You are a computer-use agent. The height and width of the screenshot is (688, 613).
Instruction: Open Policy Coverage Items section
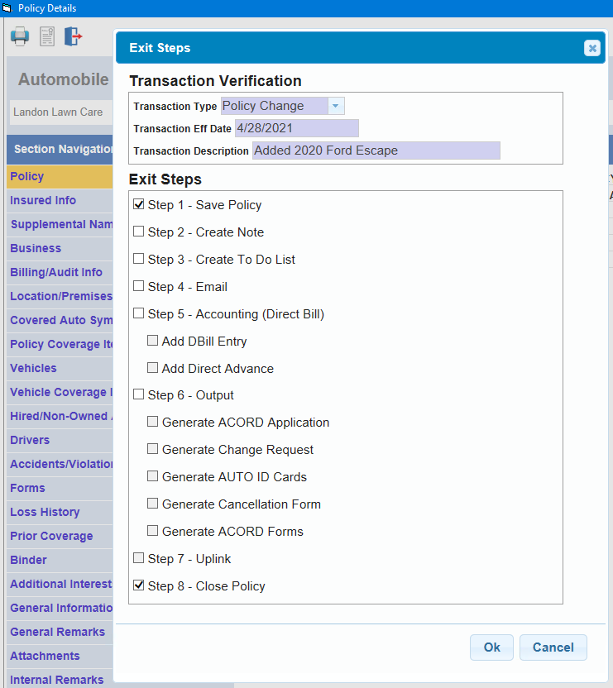[x=60, y=345]
